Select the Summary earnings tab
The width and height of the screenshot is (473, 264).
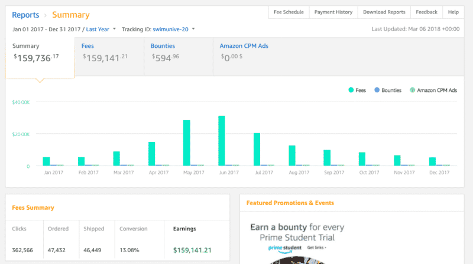40,57
